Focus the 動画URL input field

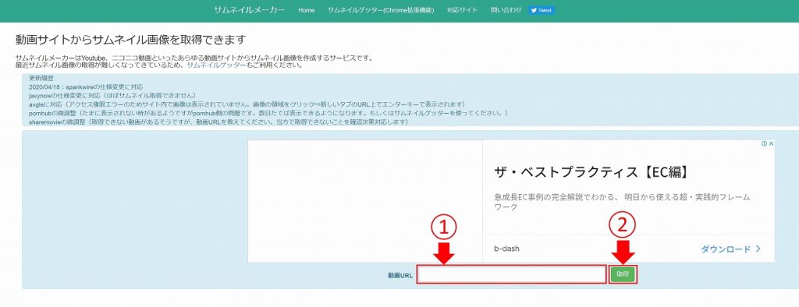pos(511,274)
